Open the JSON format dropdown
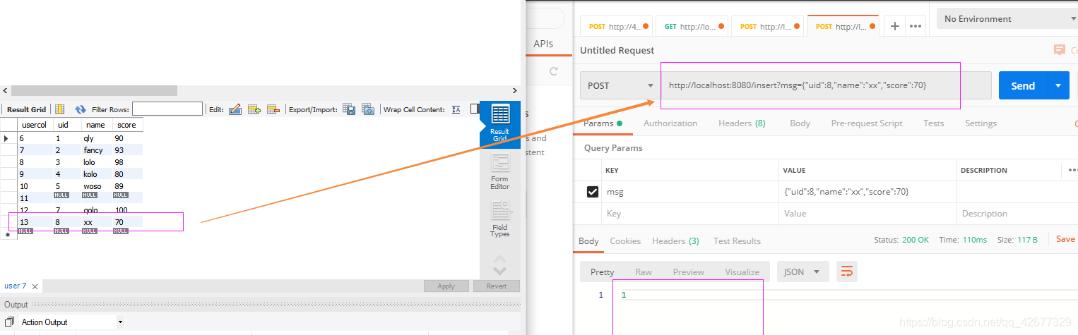This screenshot has width=1078, height=335. pos(802,272)
